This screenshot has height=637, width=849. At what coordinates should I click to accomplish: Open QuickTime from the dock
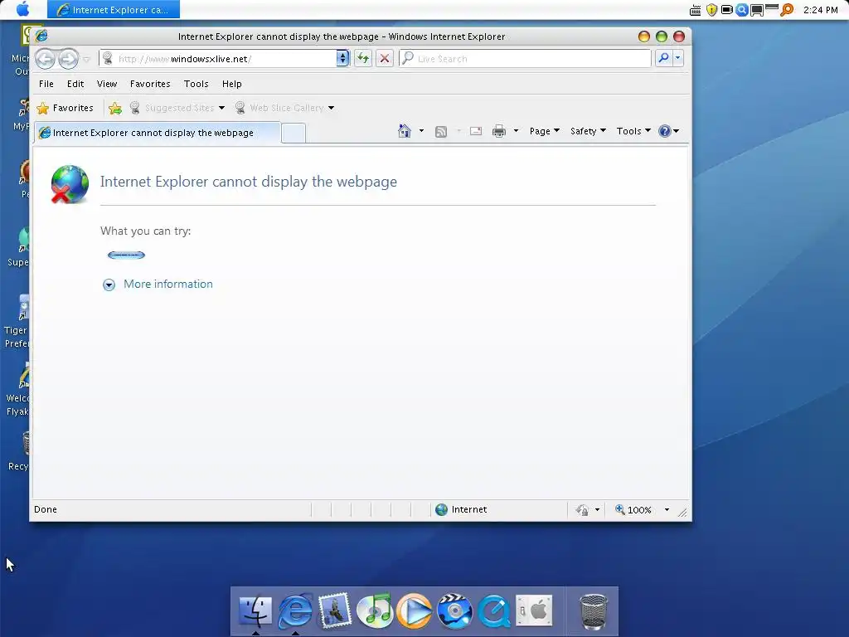coord(494,610)
